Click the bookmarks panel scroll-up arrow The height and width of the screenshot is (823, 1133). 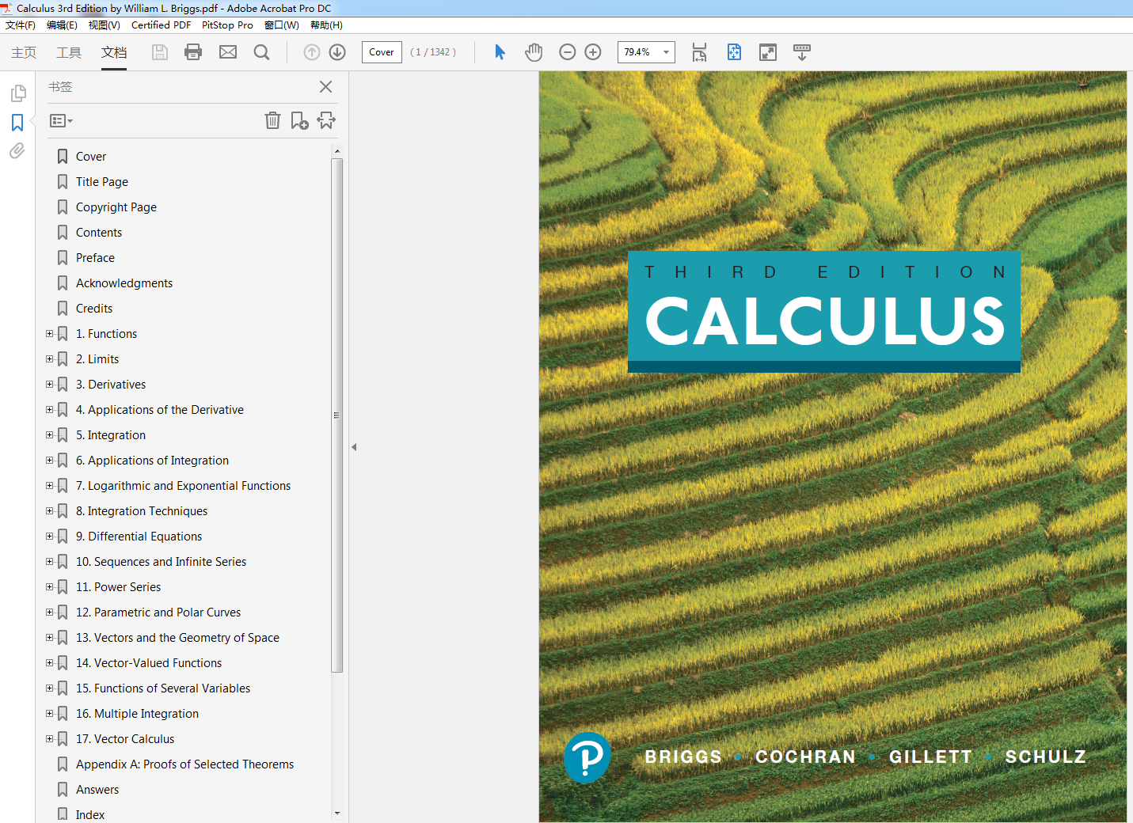(x=337, y=150)
